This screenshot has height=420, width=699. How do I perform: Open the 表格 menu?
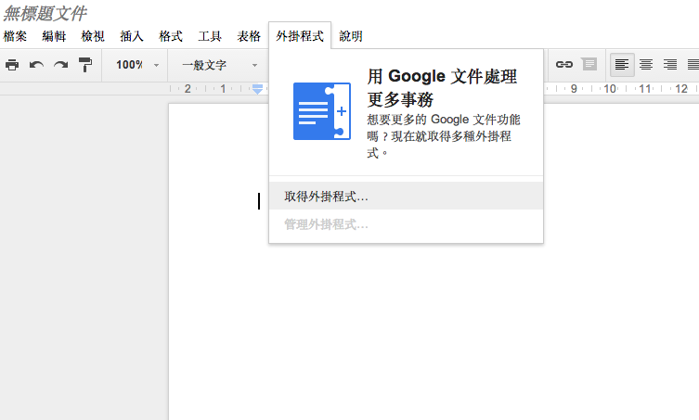(249, 36)
